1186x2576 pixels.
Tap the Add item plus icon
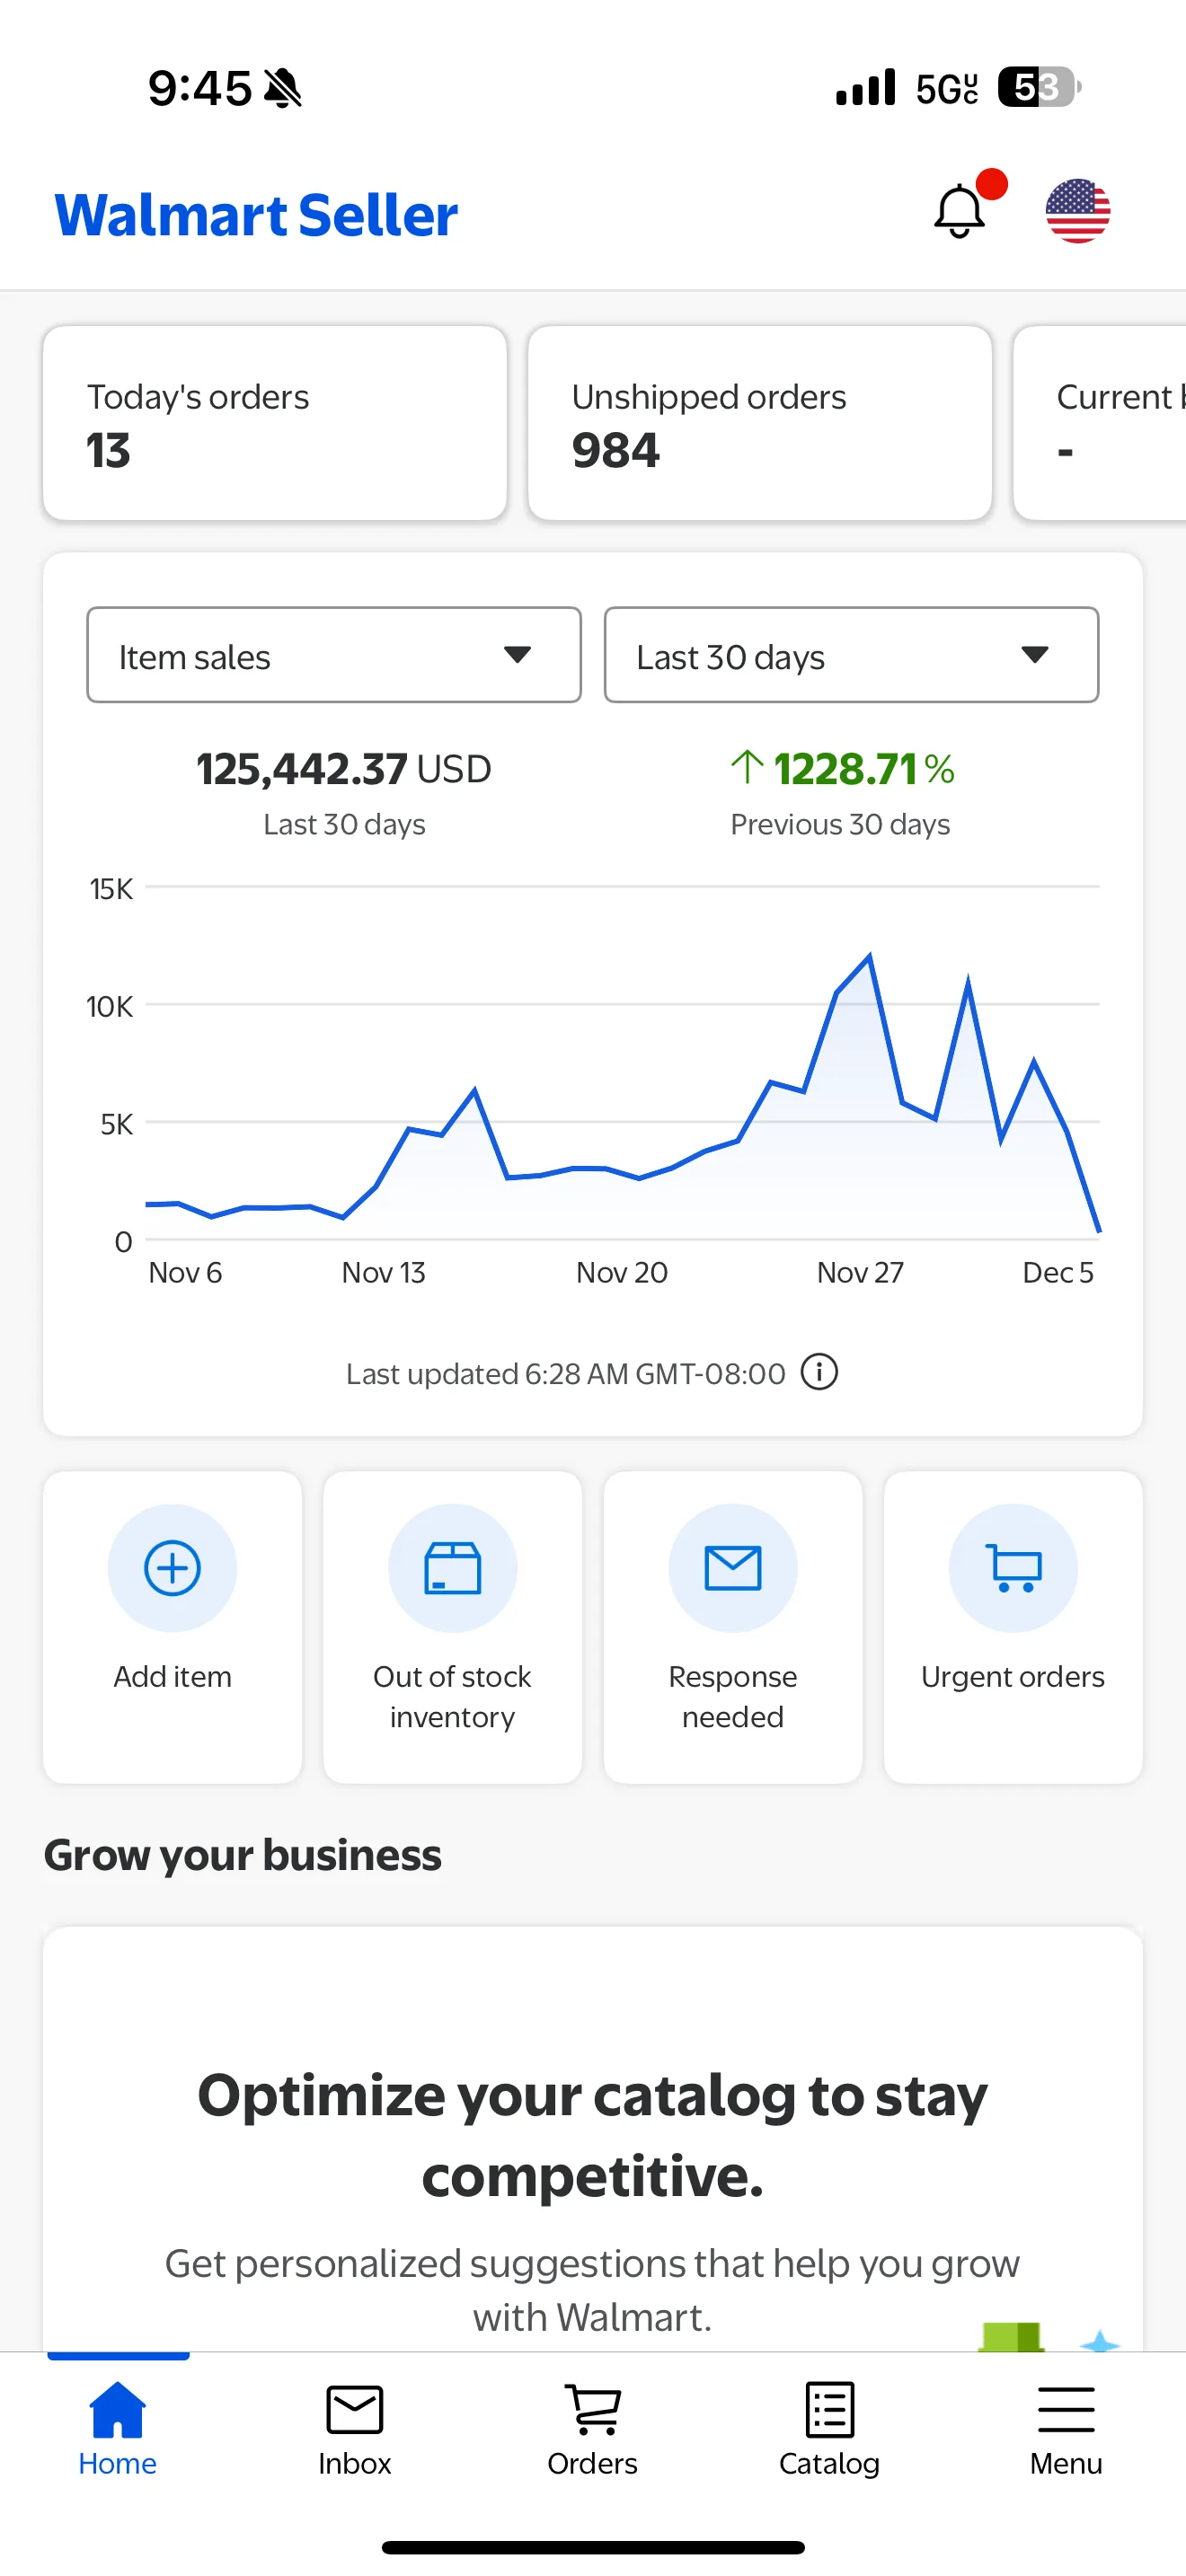[172, 1567]
